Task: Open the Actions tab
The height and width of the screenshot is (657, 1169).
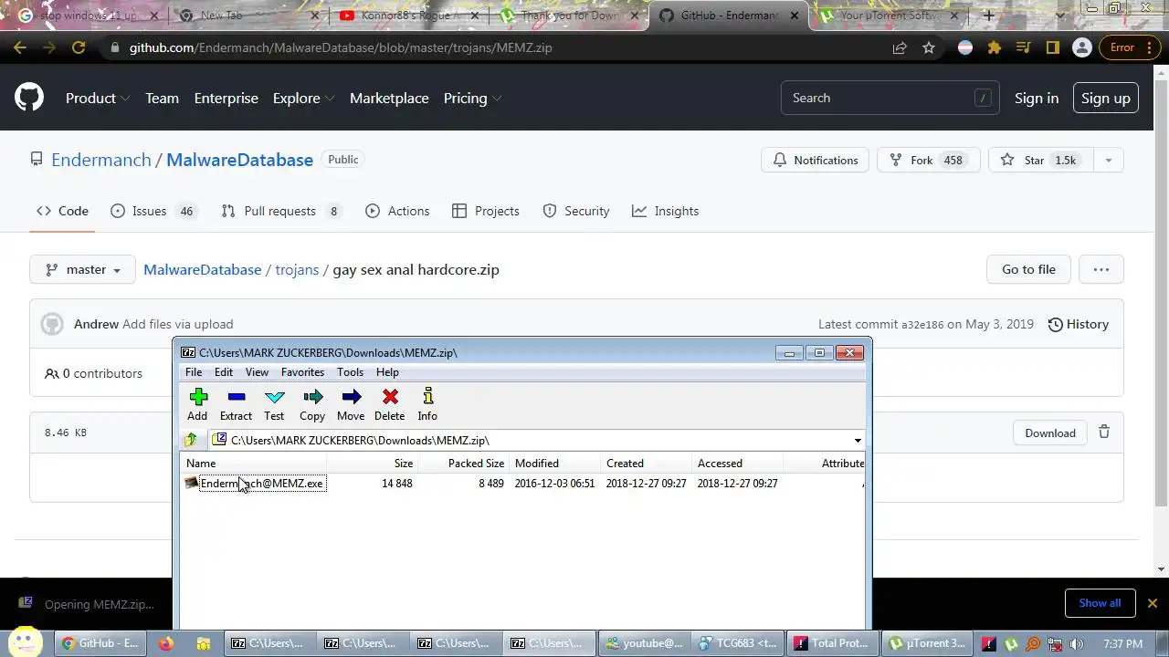Action: pos(397,211)
